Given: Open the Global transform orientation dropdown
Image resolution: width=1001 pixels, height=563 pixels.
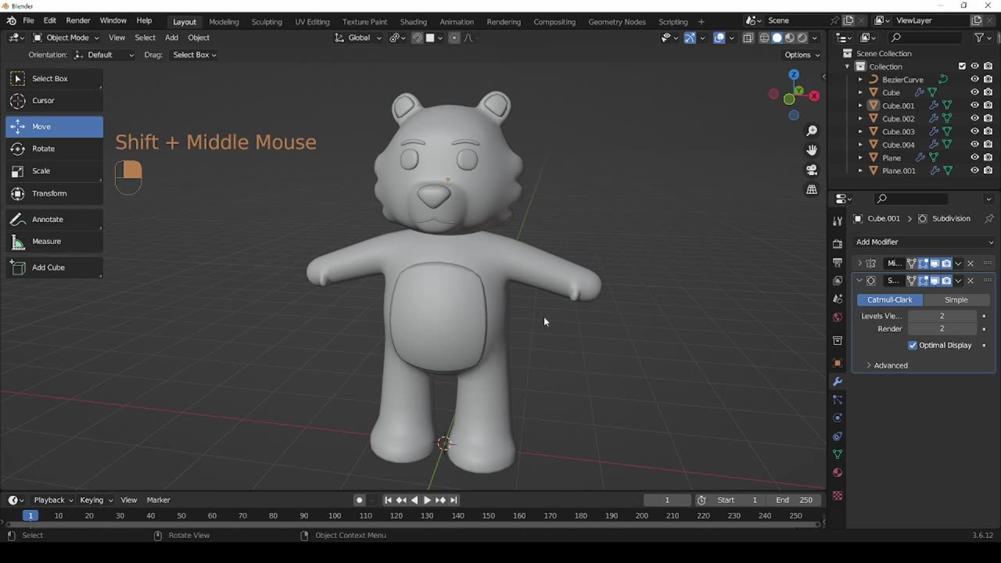Looking at the screenshot, I should click(358, 38).
